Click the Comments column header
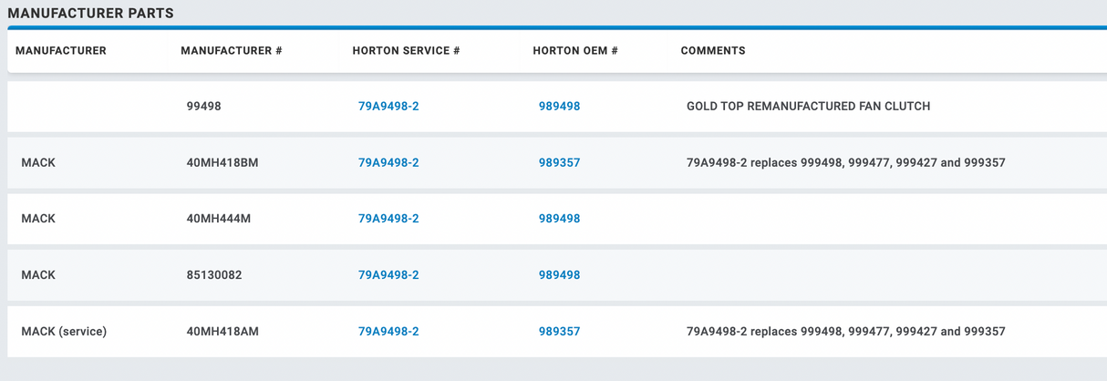Image resolution: width=1107 pixels, height=381 pixels. (713, 51)
